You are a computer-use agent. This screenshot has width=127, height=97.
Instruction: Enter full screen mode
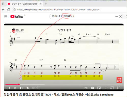click(119, 88)
